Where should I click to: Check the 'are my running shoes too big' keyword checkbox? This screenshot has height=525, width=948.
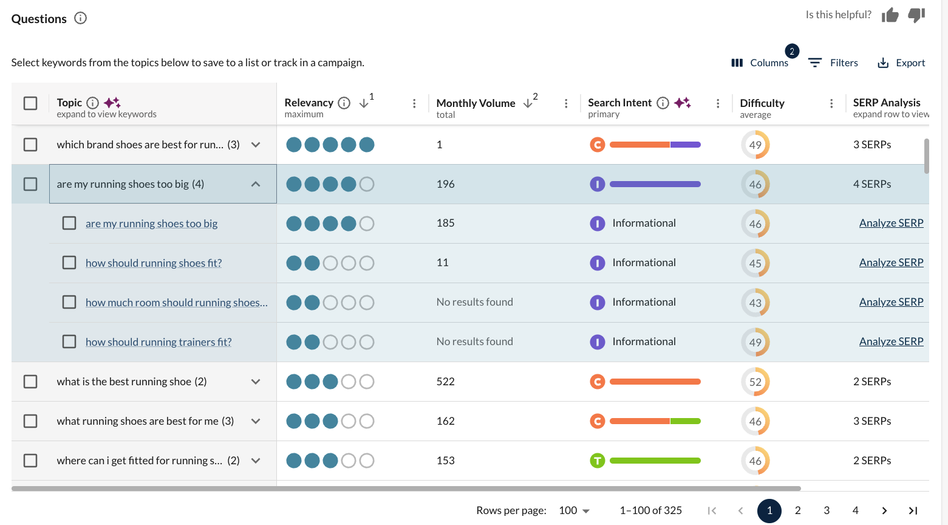pos(69,223)
